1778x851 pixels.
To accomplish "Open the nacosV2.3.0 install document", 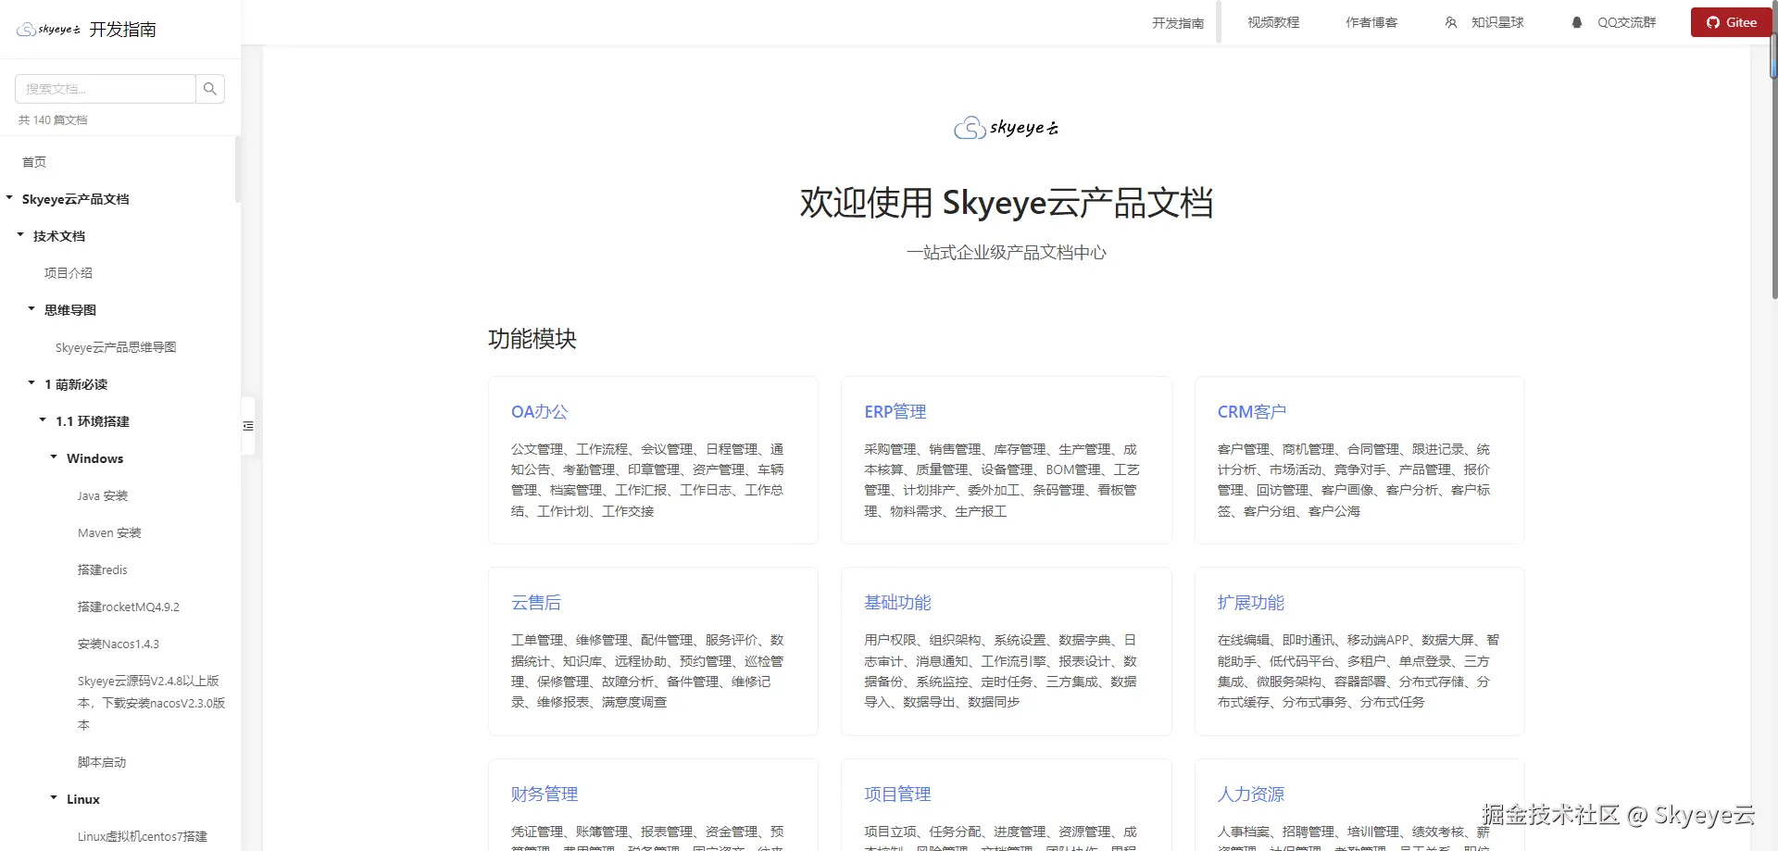I will tap(152, 703).
